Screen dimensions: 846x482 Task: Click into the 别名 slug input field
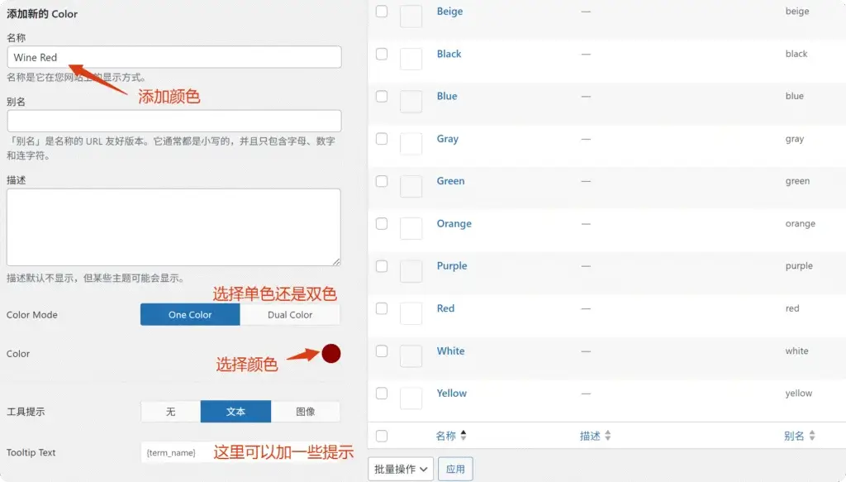[x=173, y=122]
